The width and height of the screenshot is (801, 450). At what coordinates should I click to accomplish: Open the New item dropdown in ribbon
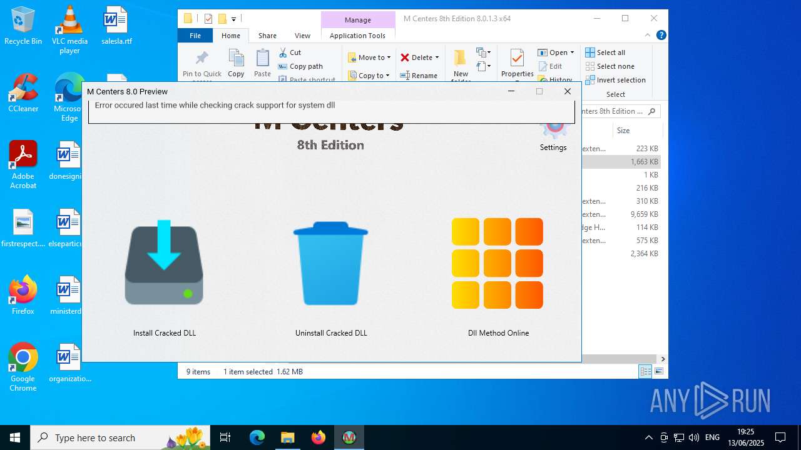pyautogui.click(x=484, y=52)
